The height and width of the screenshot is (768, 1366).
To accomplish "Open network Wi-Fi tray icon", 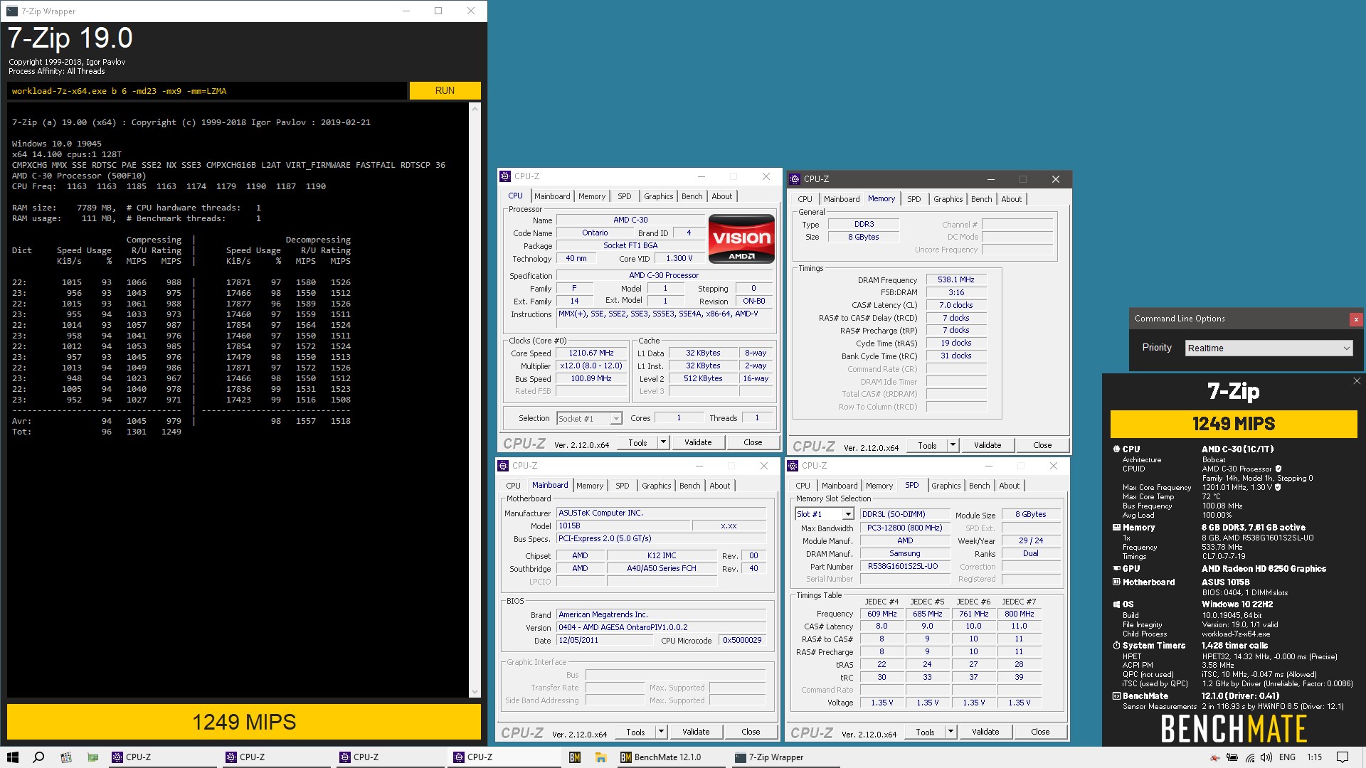I will 1250,757.
